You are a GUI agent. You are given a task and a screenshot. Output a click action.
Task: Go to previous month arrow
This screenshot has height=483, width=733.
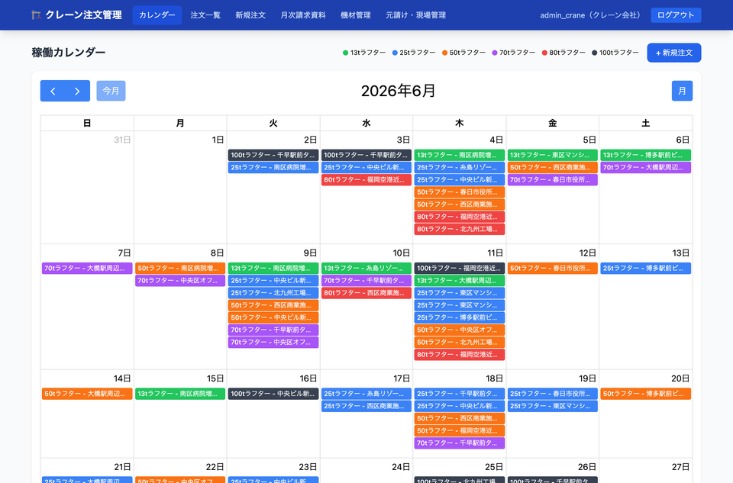53,91
